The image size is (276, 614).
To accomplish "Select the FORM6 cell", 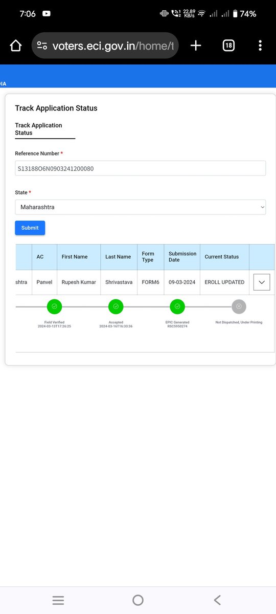I will click(x=150, y=282).
